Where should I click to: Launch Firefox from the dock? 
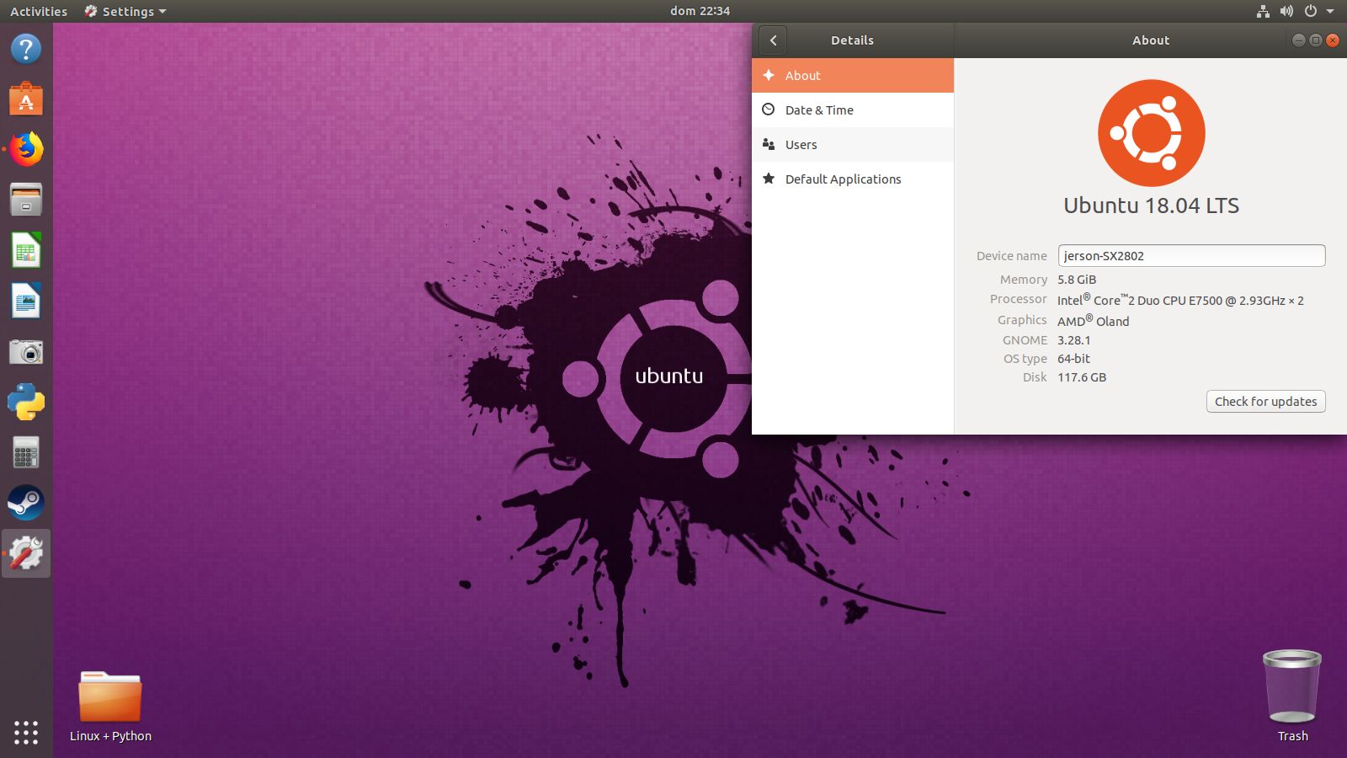click(x=26, y=149)
